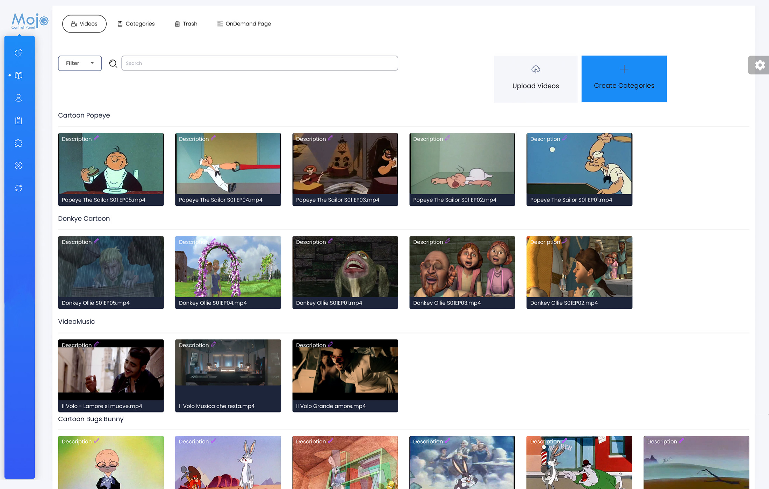Open the analytics pie chart sidebar icon
The image size is (769, 489).
(18, 52)
